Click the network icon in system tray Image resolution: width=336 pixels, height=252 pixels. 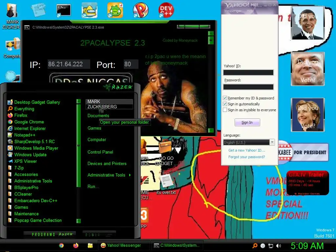(x=271, y=246)
